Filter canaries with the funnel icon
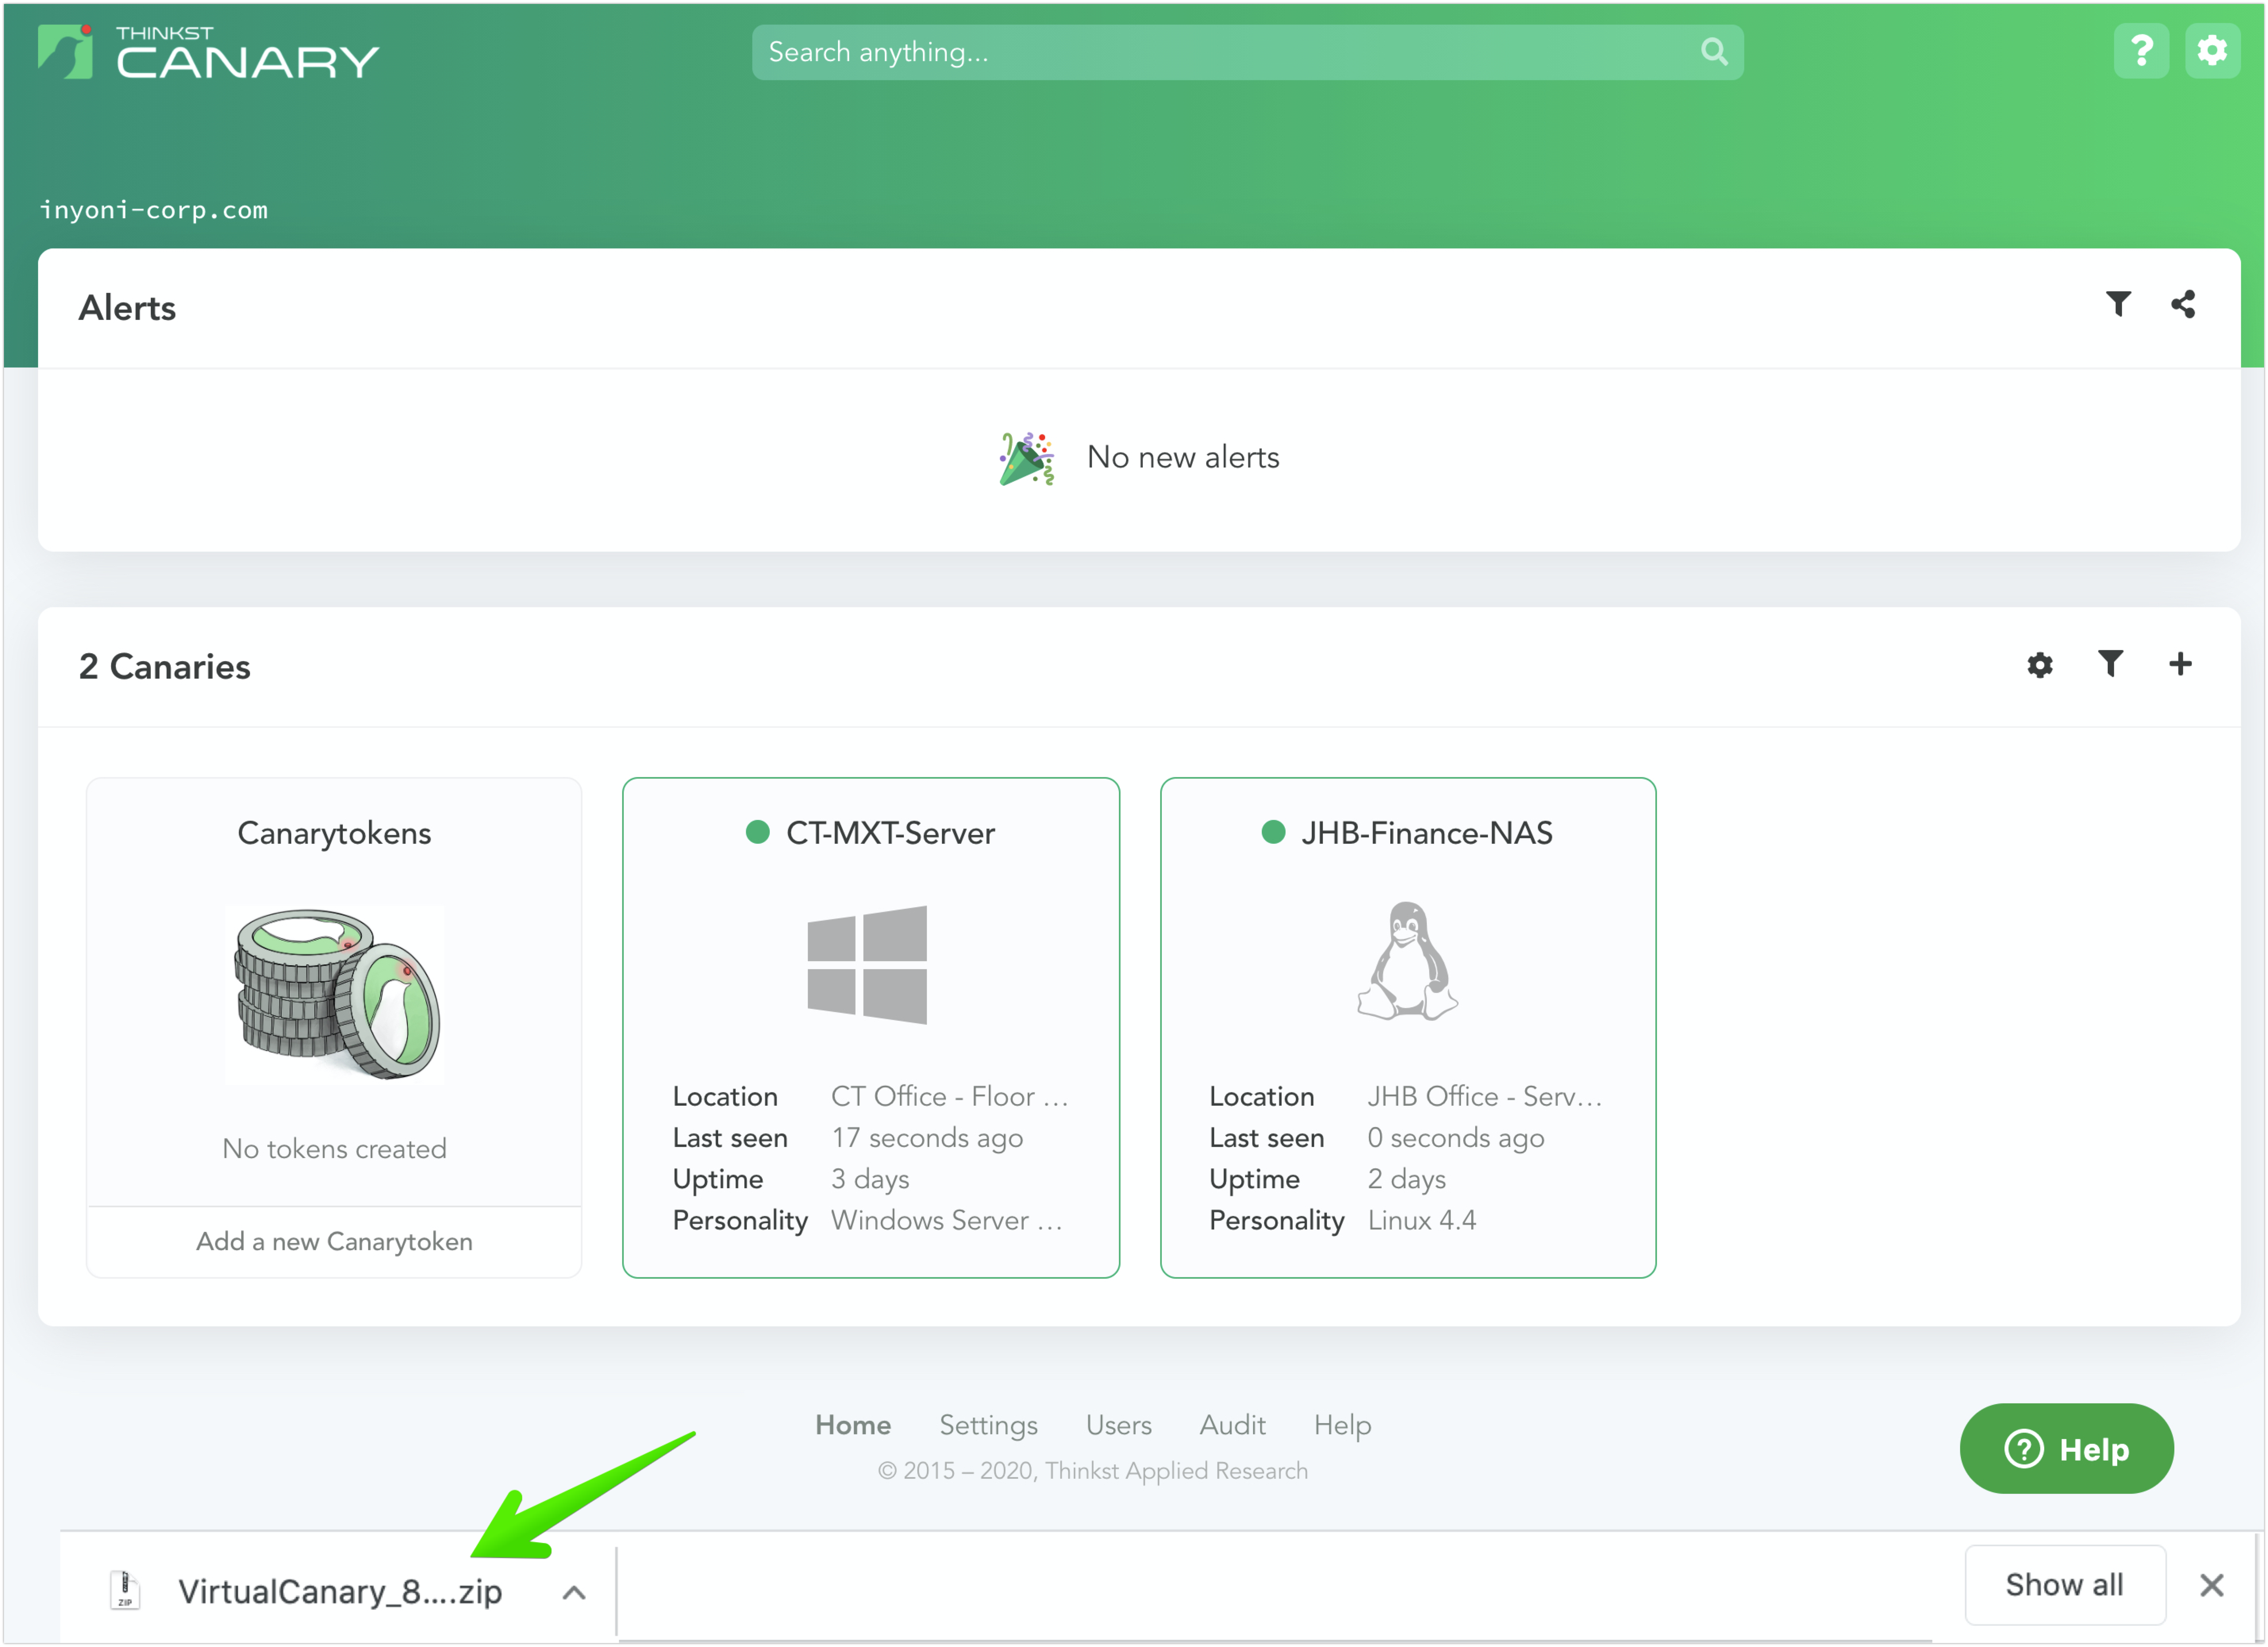 tap(2110, 664)
